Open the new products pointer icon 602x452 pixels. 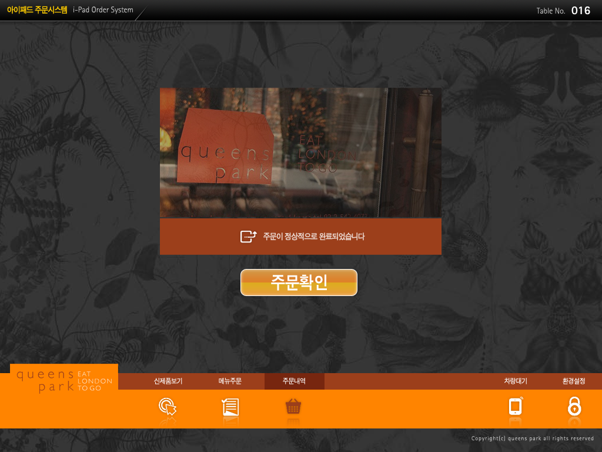[168, 407]
